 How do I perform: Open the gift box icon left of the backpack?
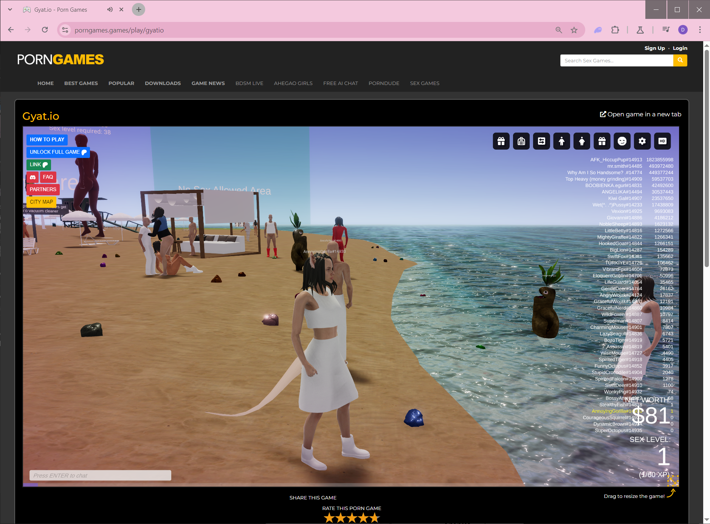coord(501,141)
